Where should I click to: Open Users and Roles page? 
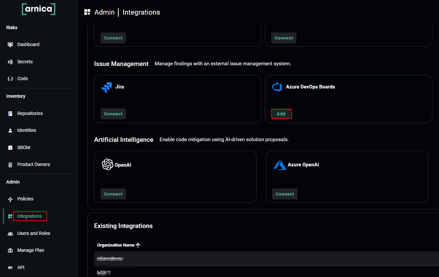pyautogui.click(x=33, y=233)
